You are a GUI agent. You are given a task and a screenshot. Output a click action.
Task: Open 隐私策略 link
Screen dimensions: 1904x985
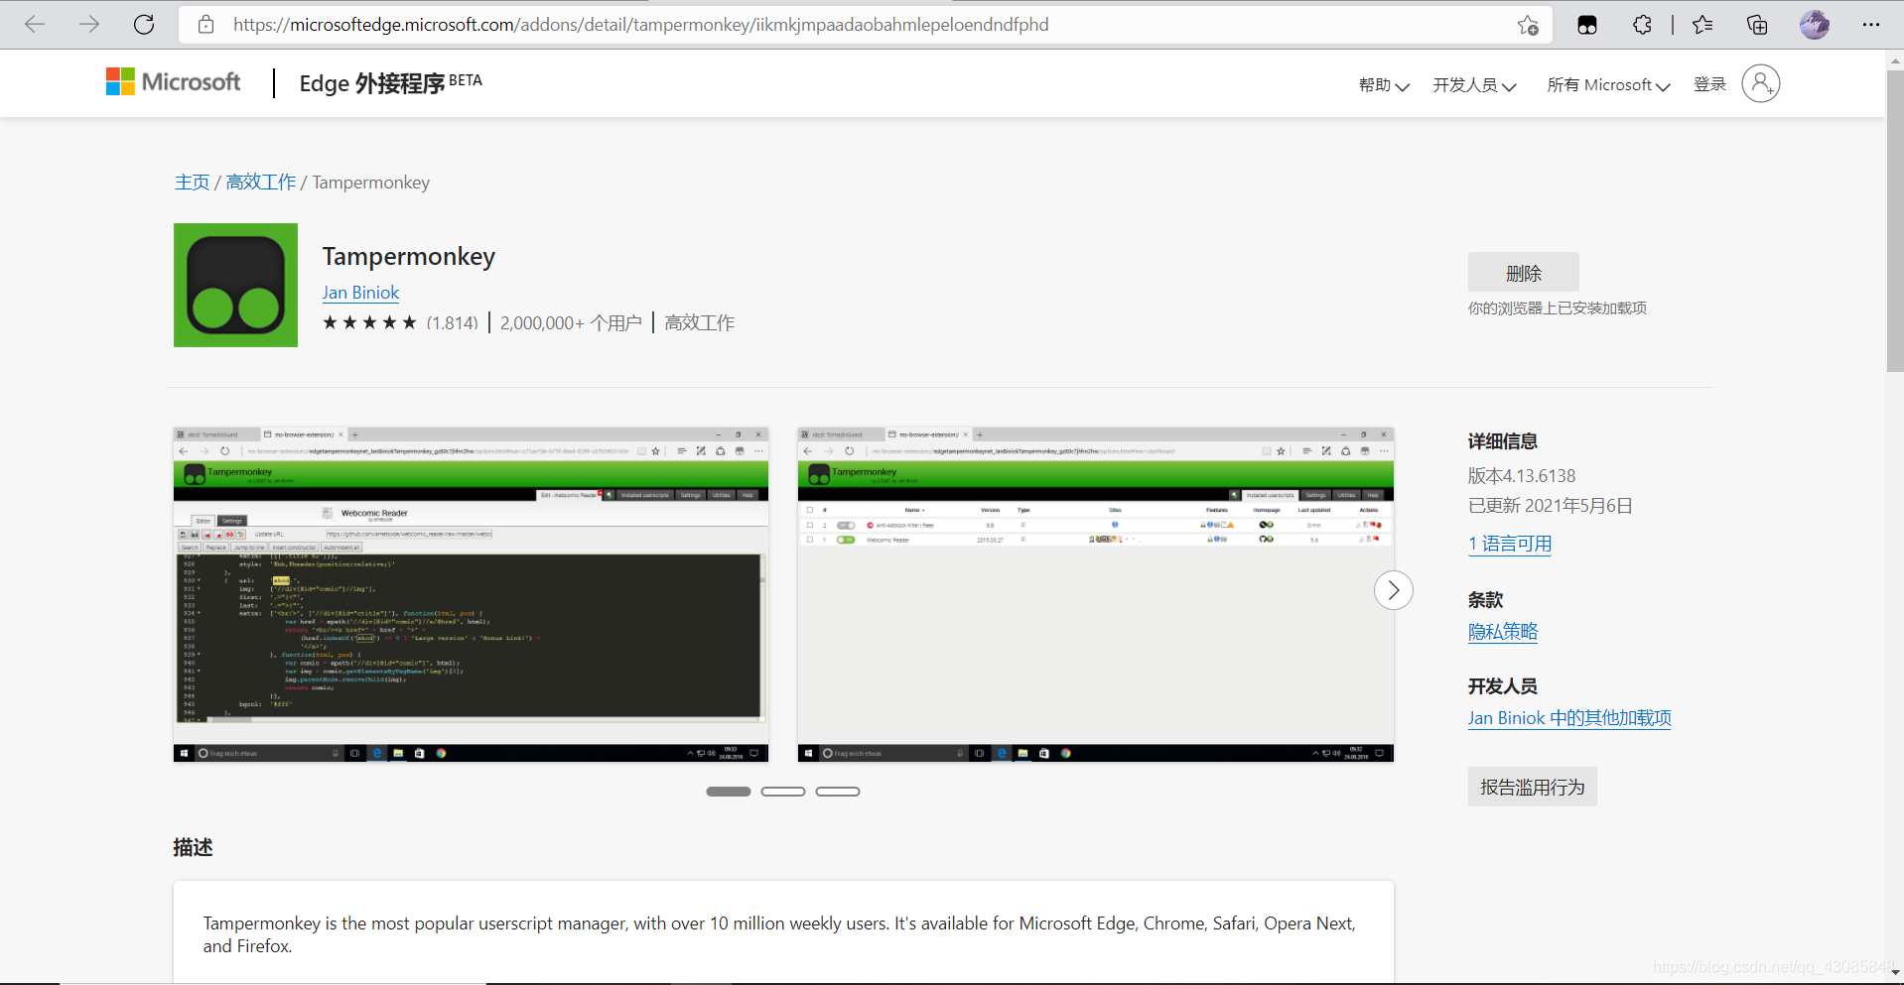tap(1503, 632)
